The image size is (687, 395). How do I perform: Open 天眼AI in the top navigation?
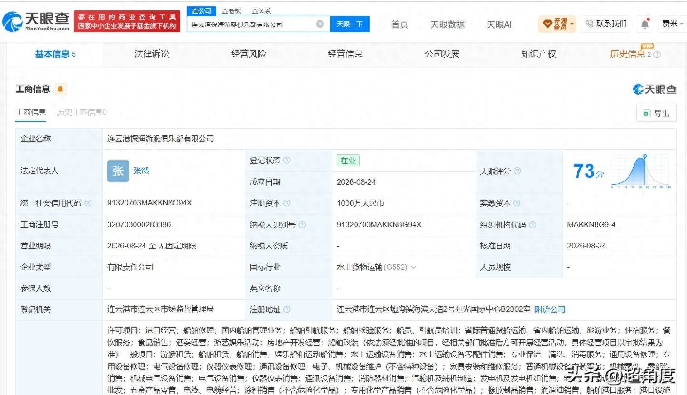coord(499,24)
